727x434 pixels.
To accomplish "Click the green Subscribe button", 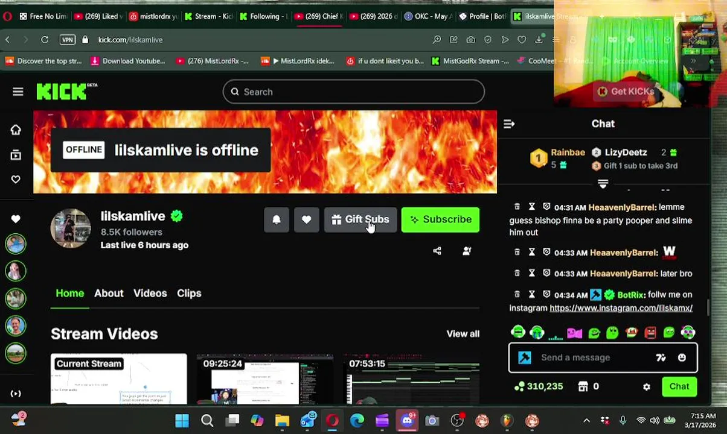I will pos(440,219).
